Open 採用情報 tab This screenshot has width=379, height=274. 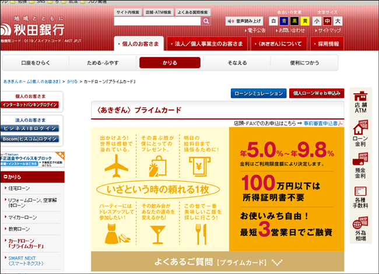click(327, 44)
